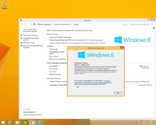Open 'Настройка удаленного доступа' link
The height and width of the screenshot is (125, 156).
[31, 39]
